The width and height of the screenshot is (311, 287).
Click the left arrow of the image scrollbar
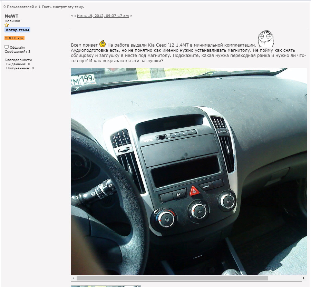click(74, 278)
